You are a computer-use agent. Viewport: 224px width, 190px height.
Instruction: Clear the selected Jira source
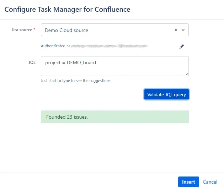click(176, 30)
